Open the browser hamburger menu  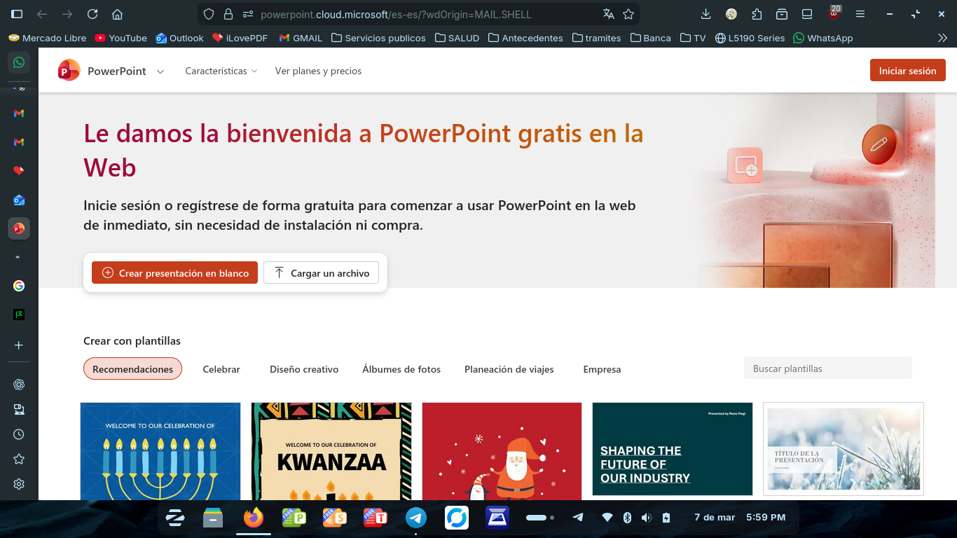861,14
